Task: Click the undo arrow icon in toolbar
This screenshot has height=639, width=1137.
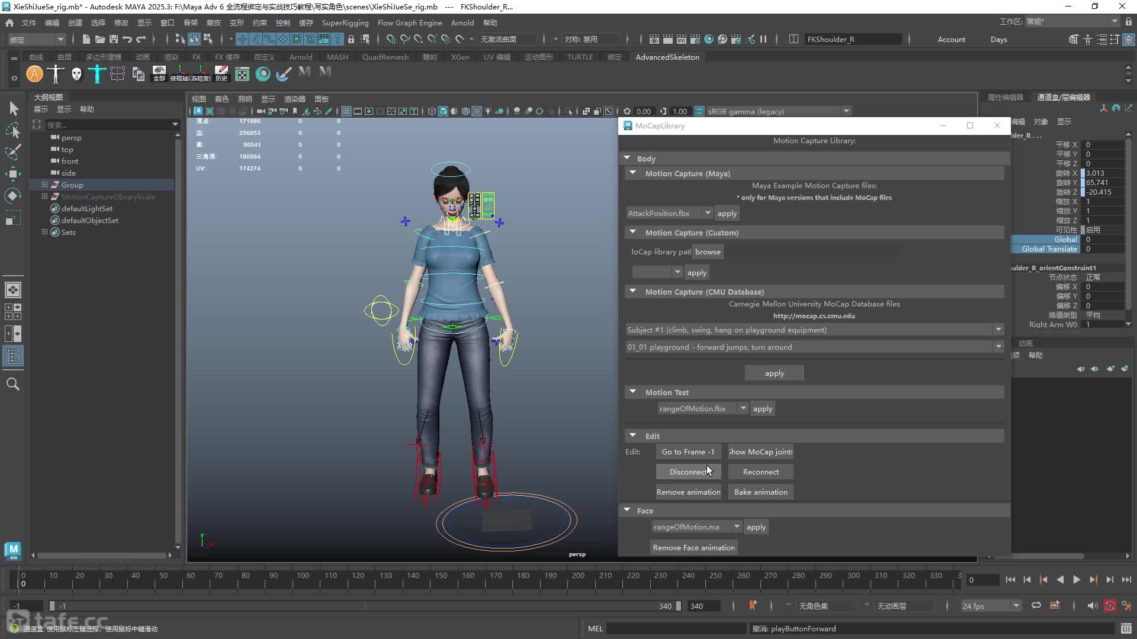Action: [127, 39]
